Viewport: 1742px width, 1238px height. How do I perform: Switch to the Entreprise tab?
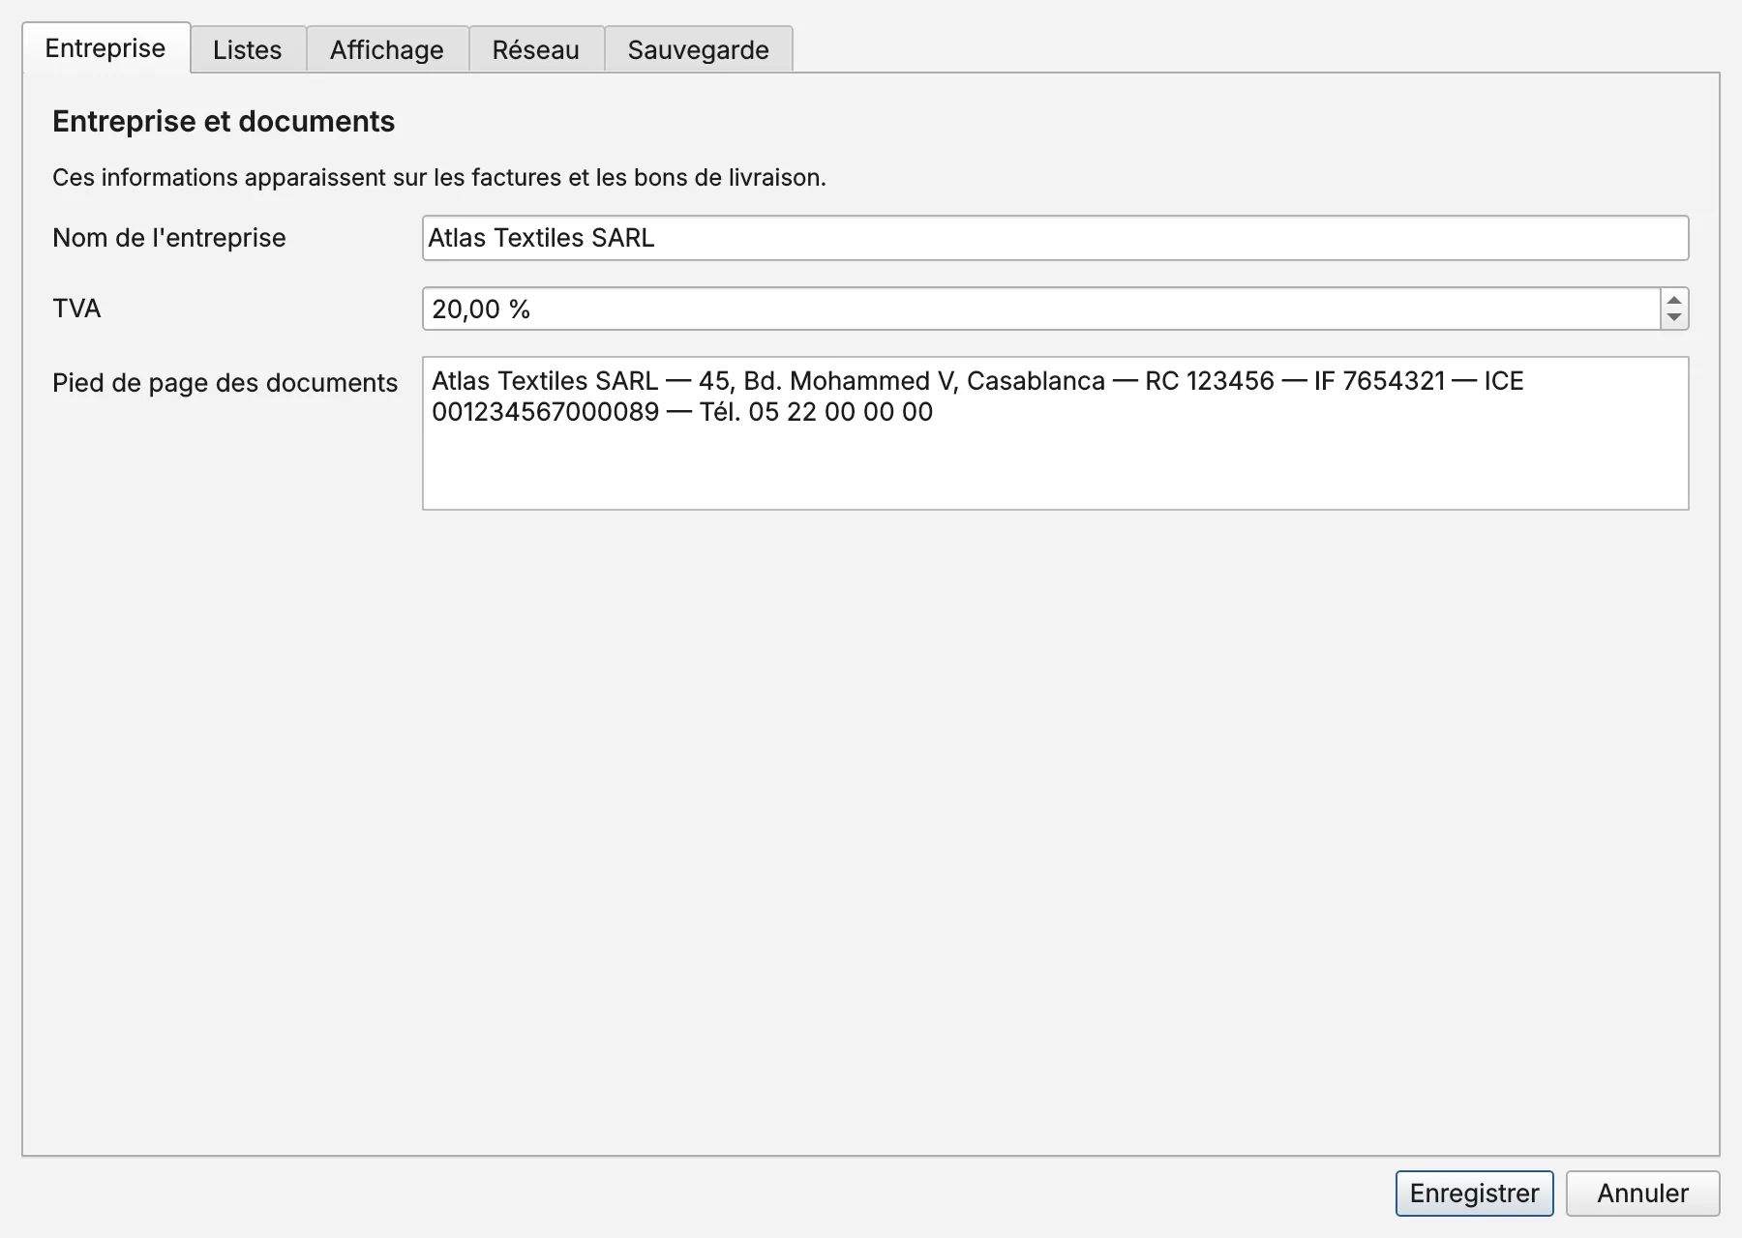(x=105, y=48)
